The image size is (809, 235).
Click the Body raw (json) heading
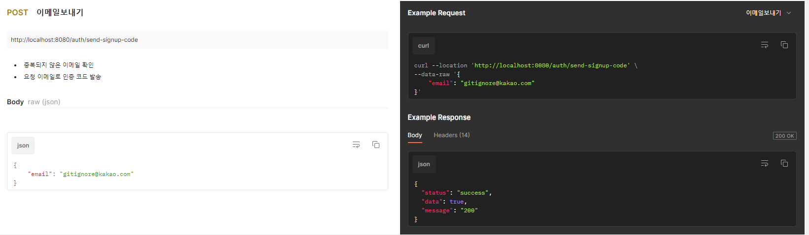coord(34,102)
